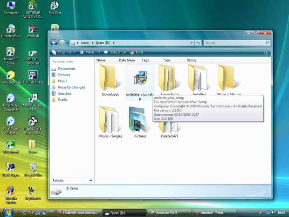Switch to the submit : new instruc... taskbar button
Image resolution: width=289 pixels, height=217 pixels.
click(80, 213)
